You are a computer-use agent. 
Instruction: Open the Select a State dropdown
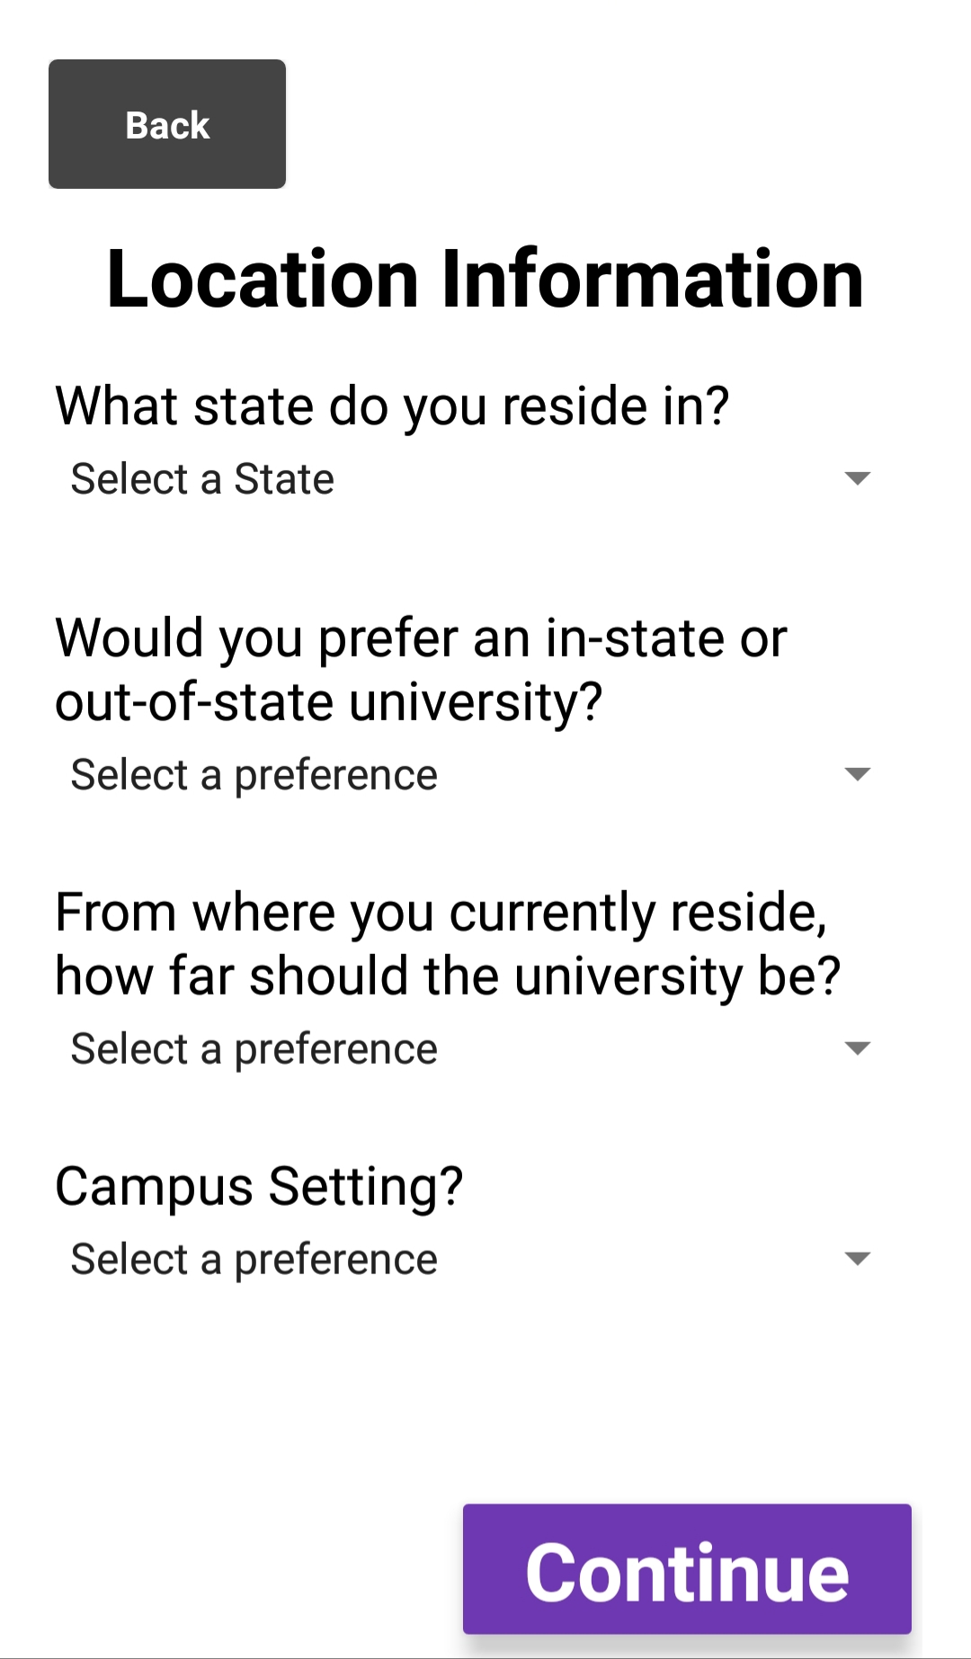pyautogui.click(x=473, y=478)
